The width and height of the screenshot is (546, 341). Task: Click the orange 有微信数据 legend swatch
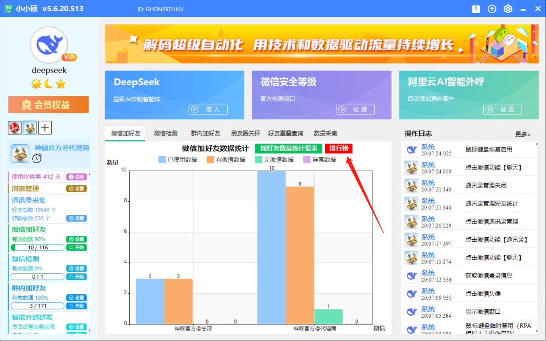[210, 159]
